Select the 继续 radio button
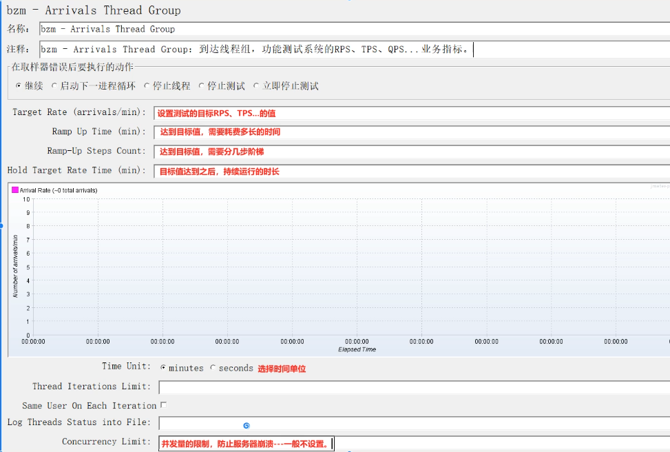The height and width of the screenshot is (452, 670). (x=18, y=86)
